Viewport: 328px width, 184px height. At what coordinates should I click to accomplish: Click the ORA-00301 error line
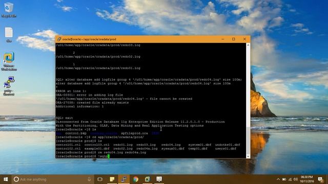tap(89, 95)
